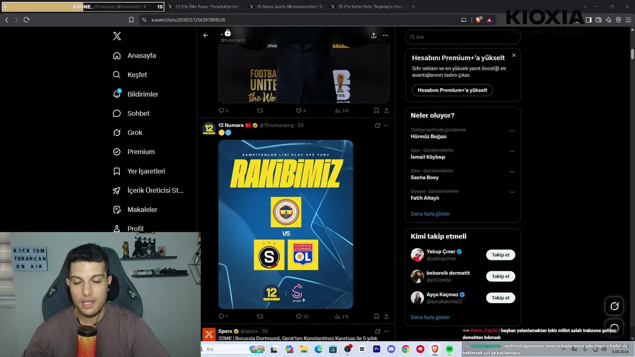635x357 pixels.
Task: Open the list header more options menu
Action: click(x=385, y=35)
